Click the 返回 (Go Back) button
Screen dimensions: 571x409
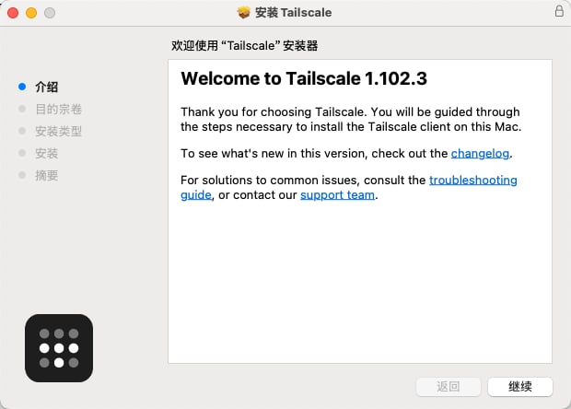tap(449, 386)
